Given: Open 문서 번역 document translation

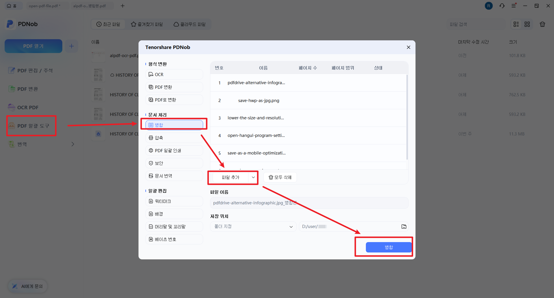Looking at the screenshot, I should (174, 176).
